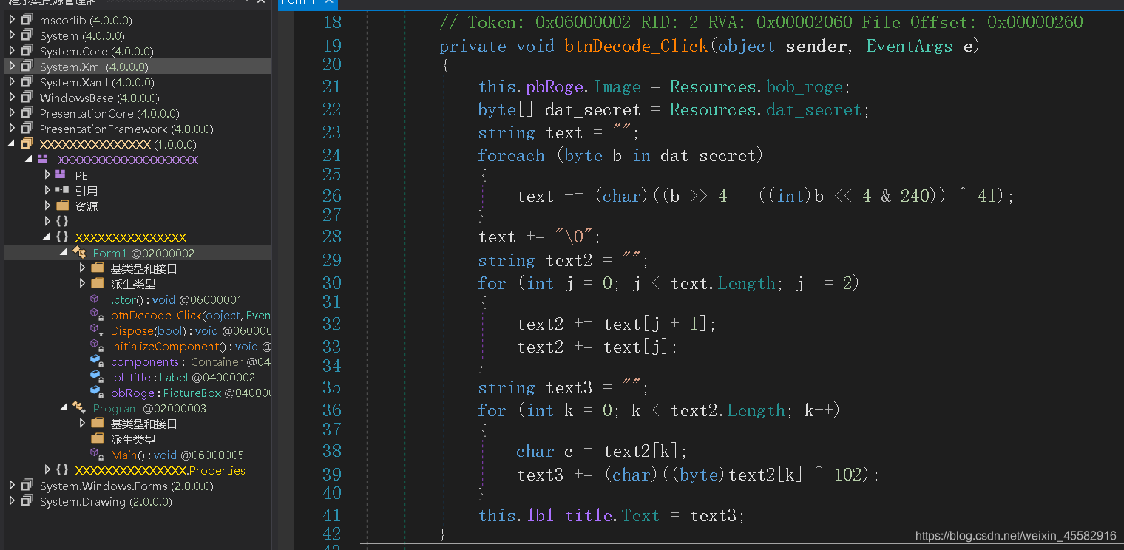Select the Main() method node
Viewport: 1124px width, 550px height.
coord(177,455)
